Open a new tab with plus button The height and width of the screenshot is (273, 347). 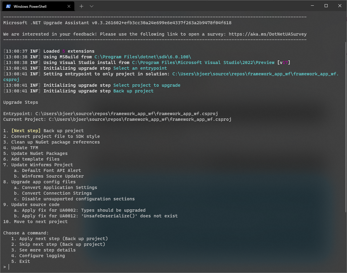[x=81, y=6]
